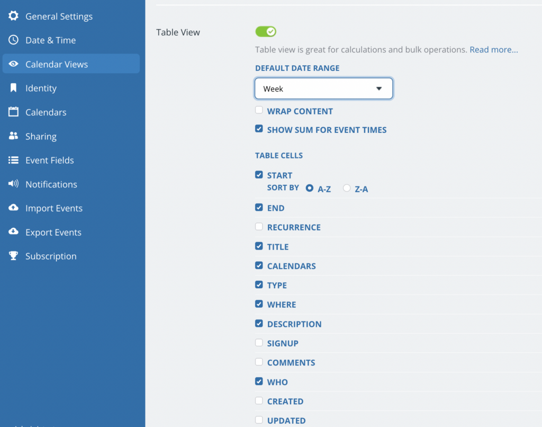Uncheck the End table cell checkbox
542x427 pixels.
tap(259, 207)
